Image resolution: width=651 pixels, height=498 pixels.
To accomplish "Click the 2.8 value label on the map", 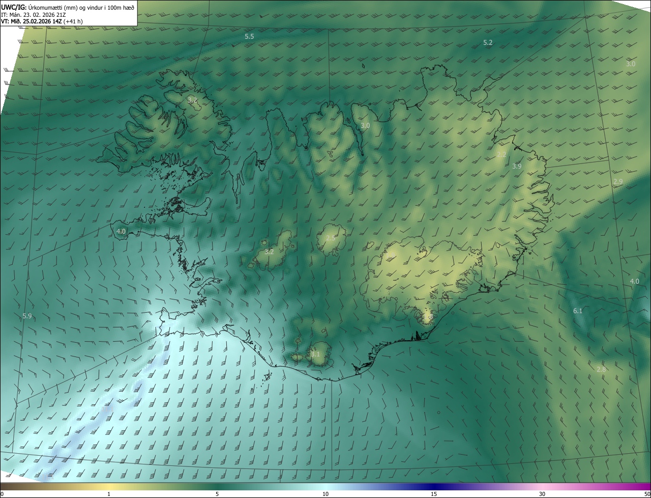I will tap(601, 369).
